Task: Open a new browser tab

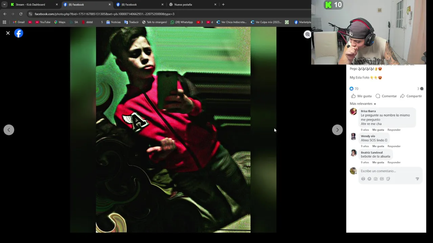Action: pyautogui.click(x=223, y=5)
